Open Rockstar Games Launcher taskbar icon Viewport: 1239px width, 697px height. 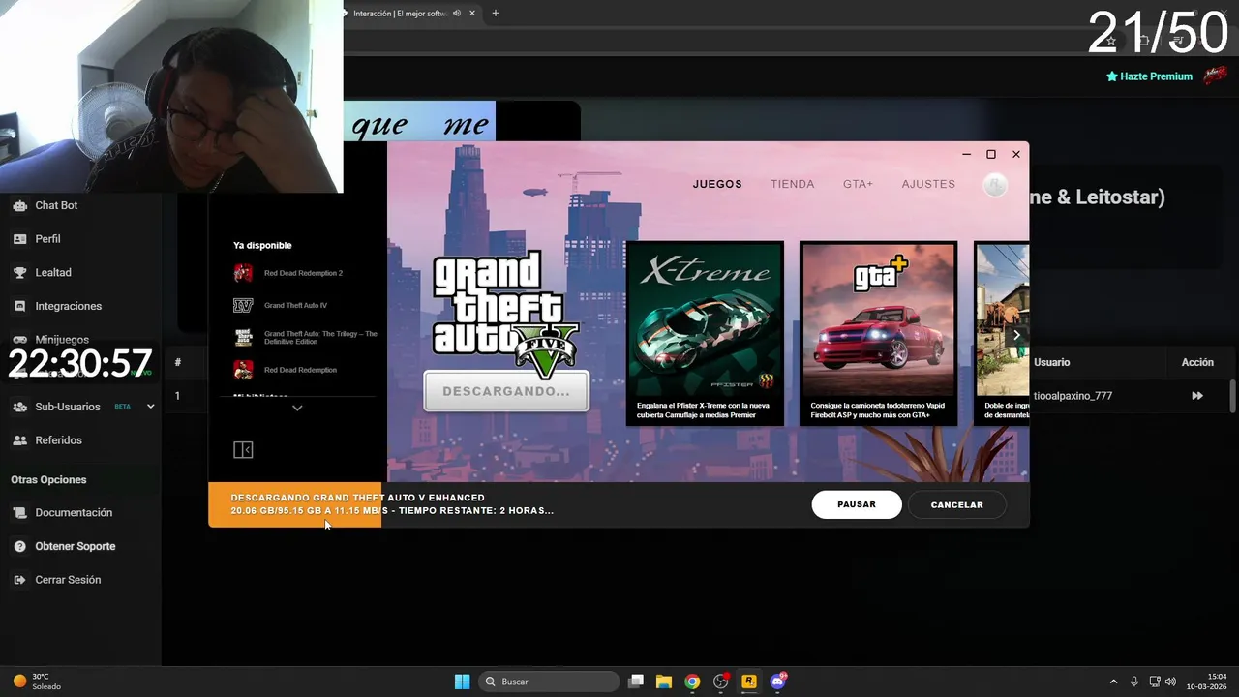pyautogui.click(x=749, y=682)
